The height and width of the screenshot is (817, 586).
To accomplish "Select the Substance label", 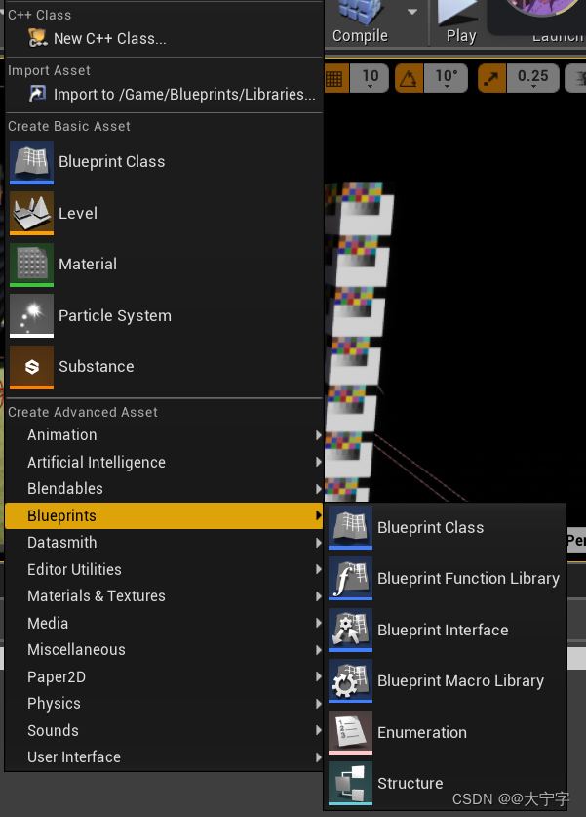I will pos(97,367).
